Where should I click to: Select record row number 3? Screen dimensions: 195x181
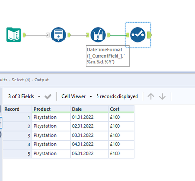click(18, 136)
